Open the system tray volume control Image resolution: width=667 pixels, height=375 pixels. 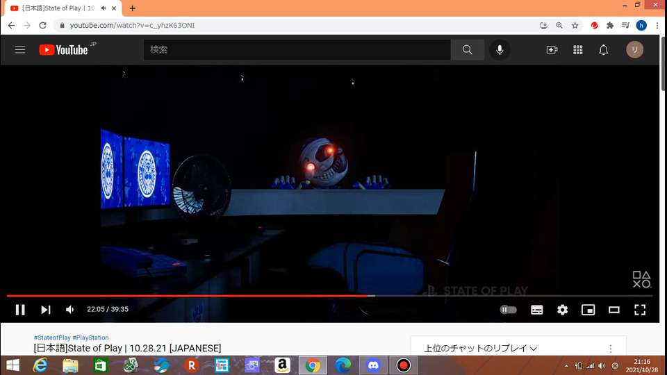tap(602, 366)
